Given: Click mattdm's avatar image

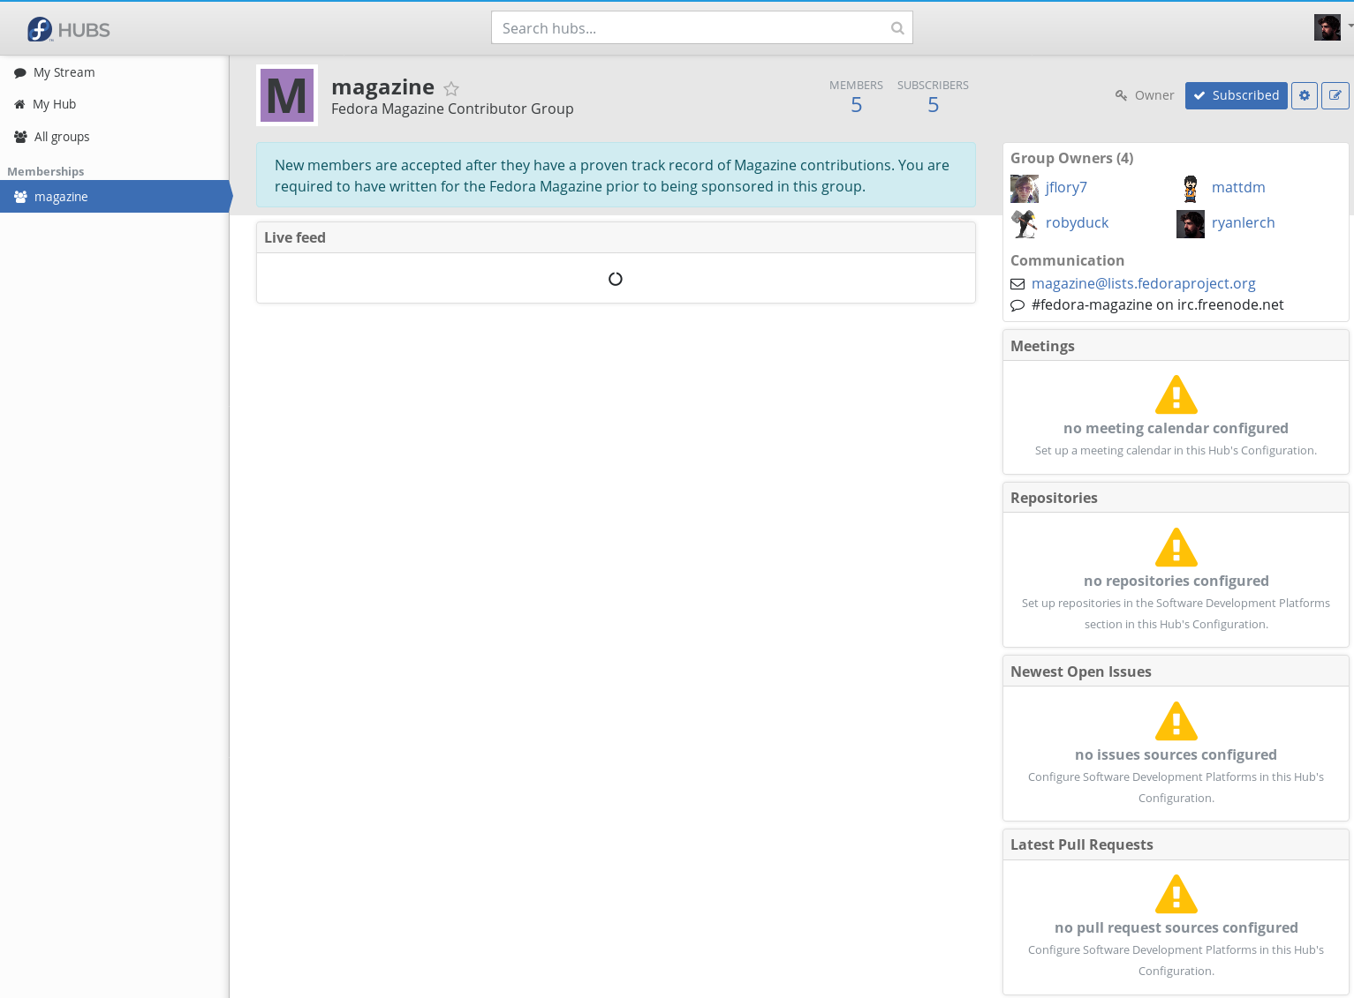Looking at the screenshot, I should tap(1191, 189).
